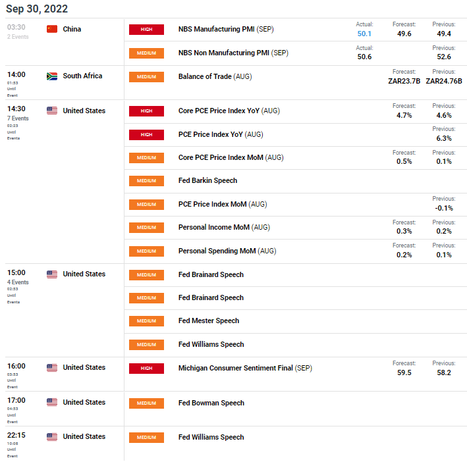Click MEDIUM badge for Balance of Trade
The image size is (467, 462).
[x=146, y=76]
